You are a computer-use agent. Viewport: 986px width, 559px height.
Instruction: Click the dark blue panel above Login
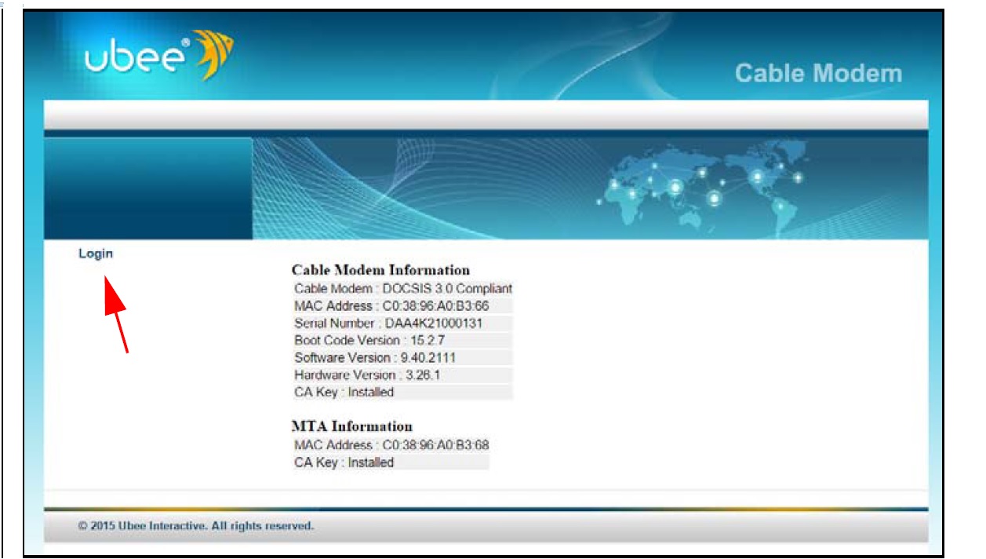[148, 188]
